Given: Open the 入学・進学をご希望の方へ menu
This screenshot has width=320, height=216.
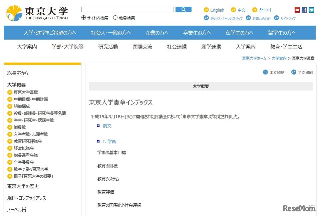Looking at the screenshot, I should point(50,33).
